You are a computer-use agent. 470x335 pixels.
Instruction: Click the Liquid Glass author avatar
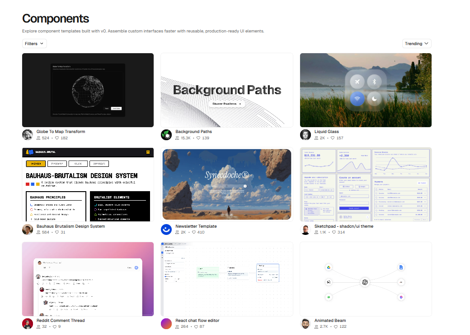click(x=306, y=135)
